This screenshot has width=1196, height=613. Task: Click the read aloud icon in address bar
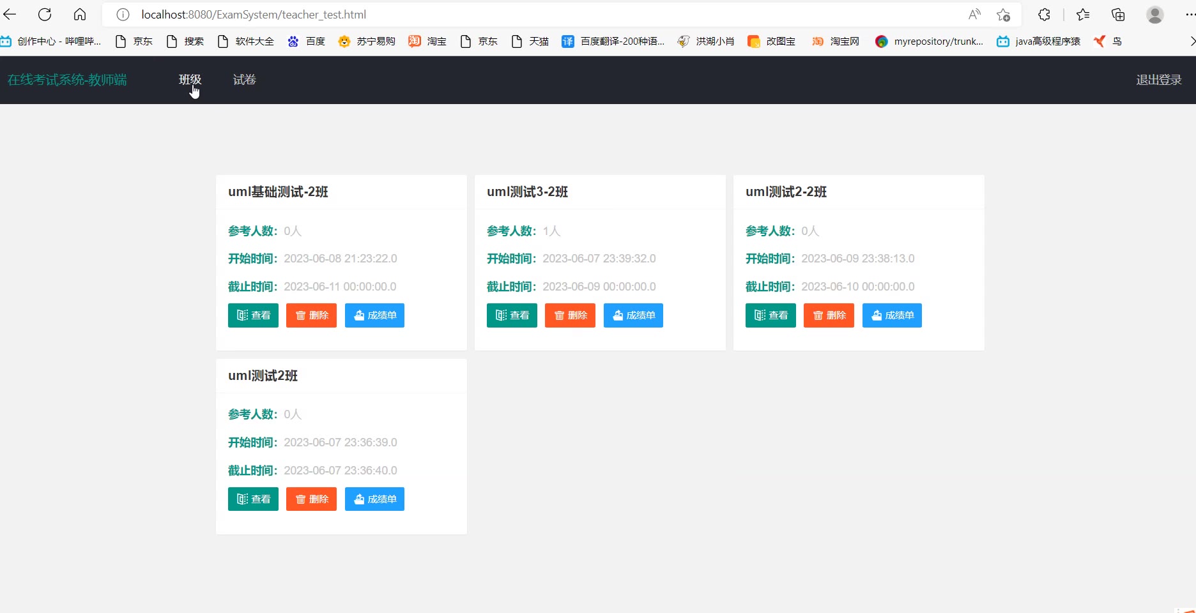(974, 15)
